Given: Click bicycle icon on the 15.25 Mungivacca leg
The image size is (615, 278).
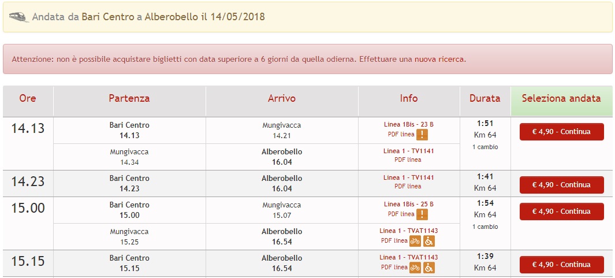Looking at the screenshot, I should point(415,241).
